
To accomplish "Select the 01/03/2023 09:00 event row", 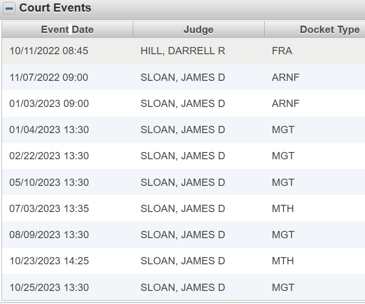I will 48,104.
